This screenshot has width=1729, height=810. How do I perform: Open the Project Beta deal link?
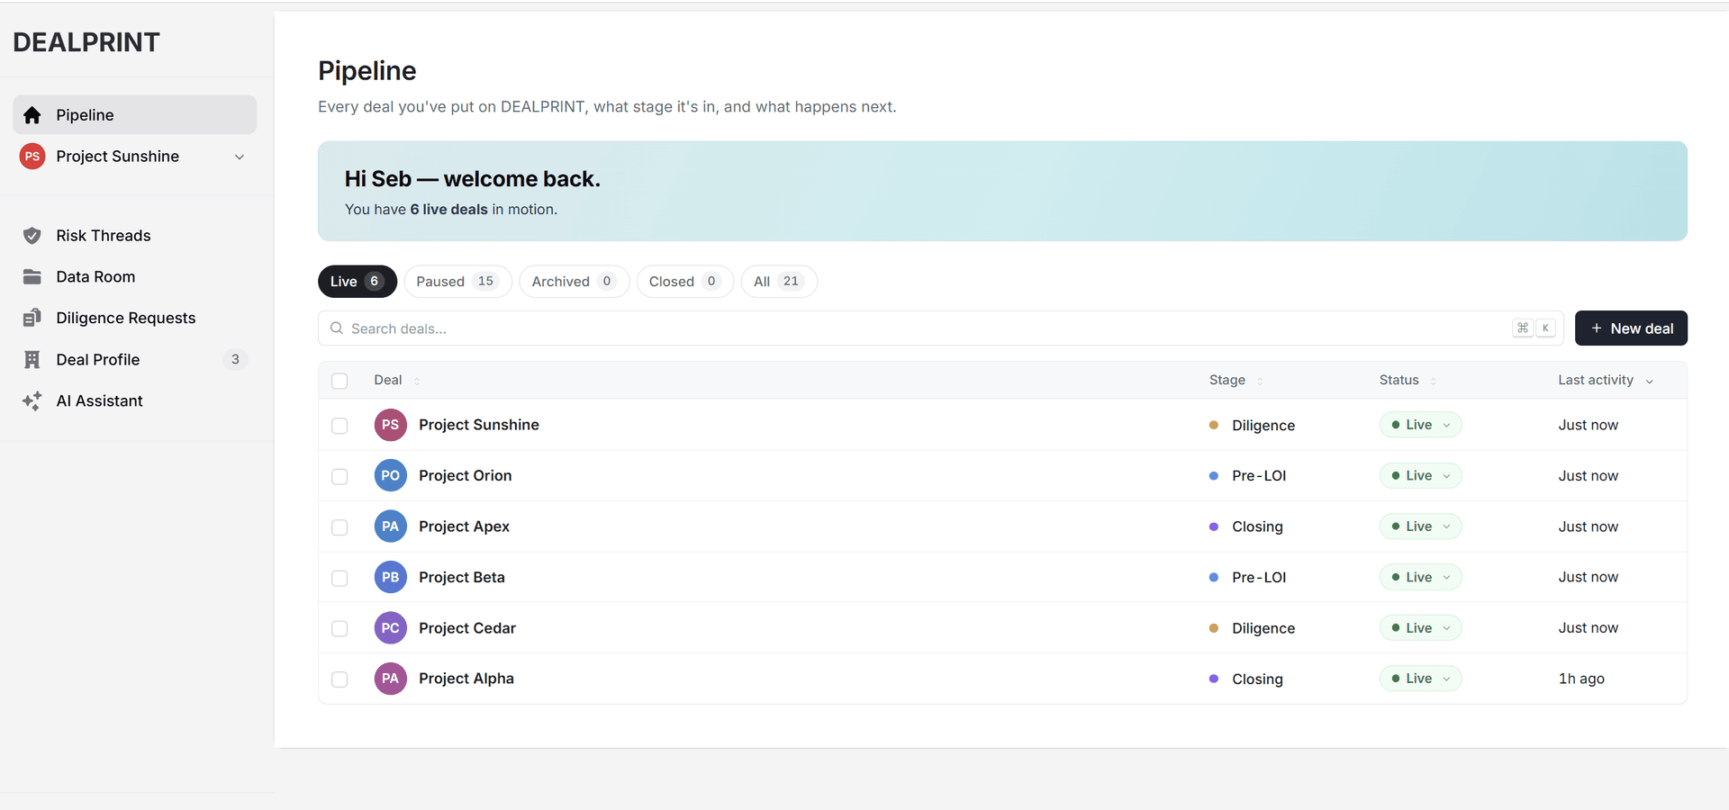(x=462, y=577)
